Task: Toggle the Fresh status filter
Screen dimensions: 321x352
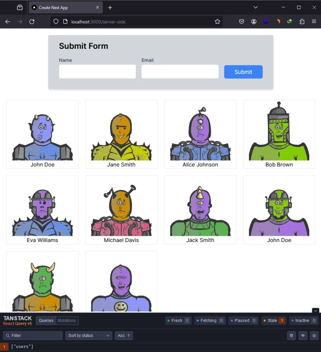Action: point(178,321)
